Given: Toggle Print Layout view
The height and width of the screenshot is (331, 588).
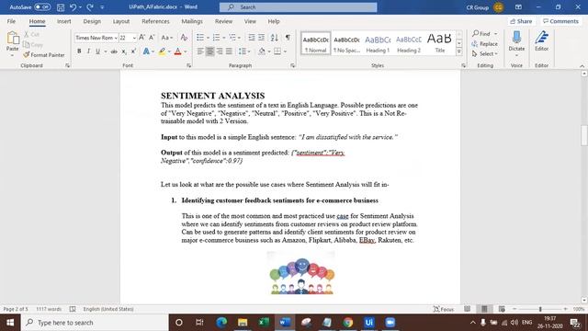Looking at the screenshot, I should (x=484, y=309).
